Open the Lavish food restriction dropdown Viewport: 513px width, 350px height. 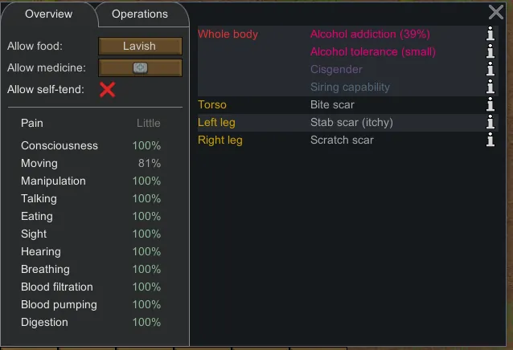coord(140,47)
